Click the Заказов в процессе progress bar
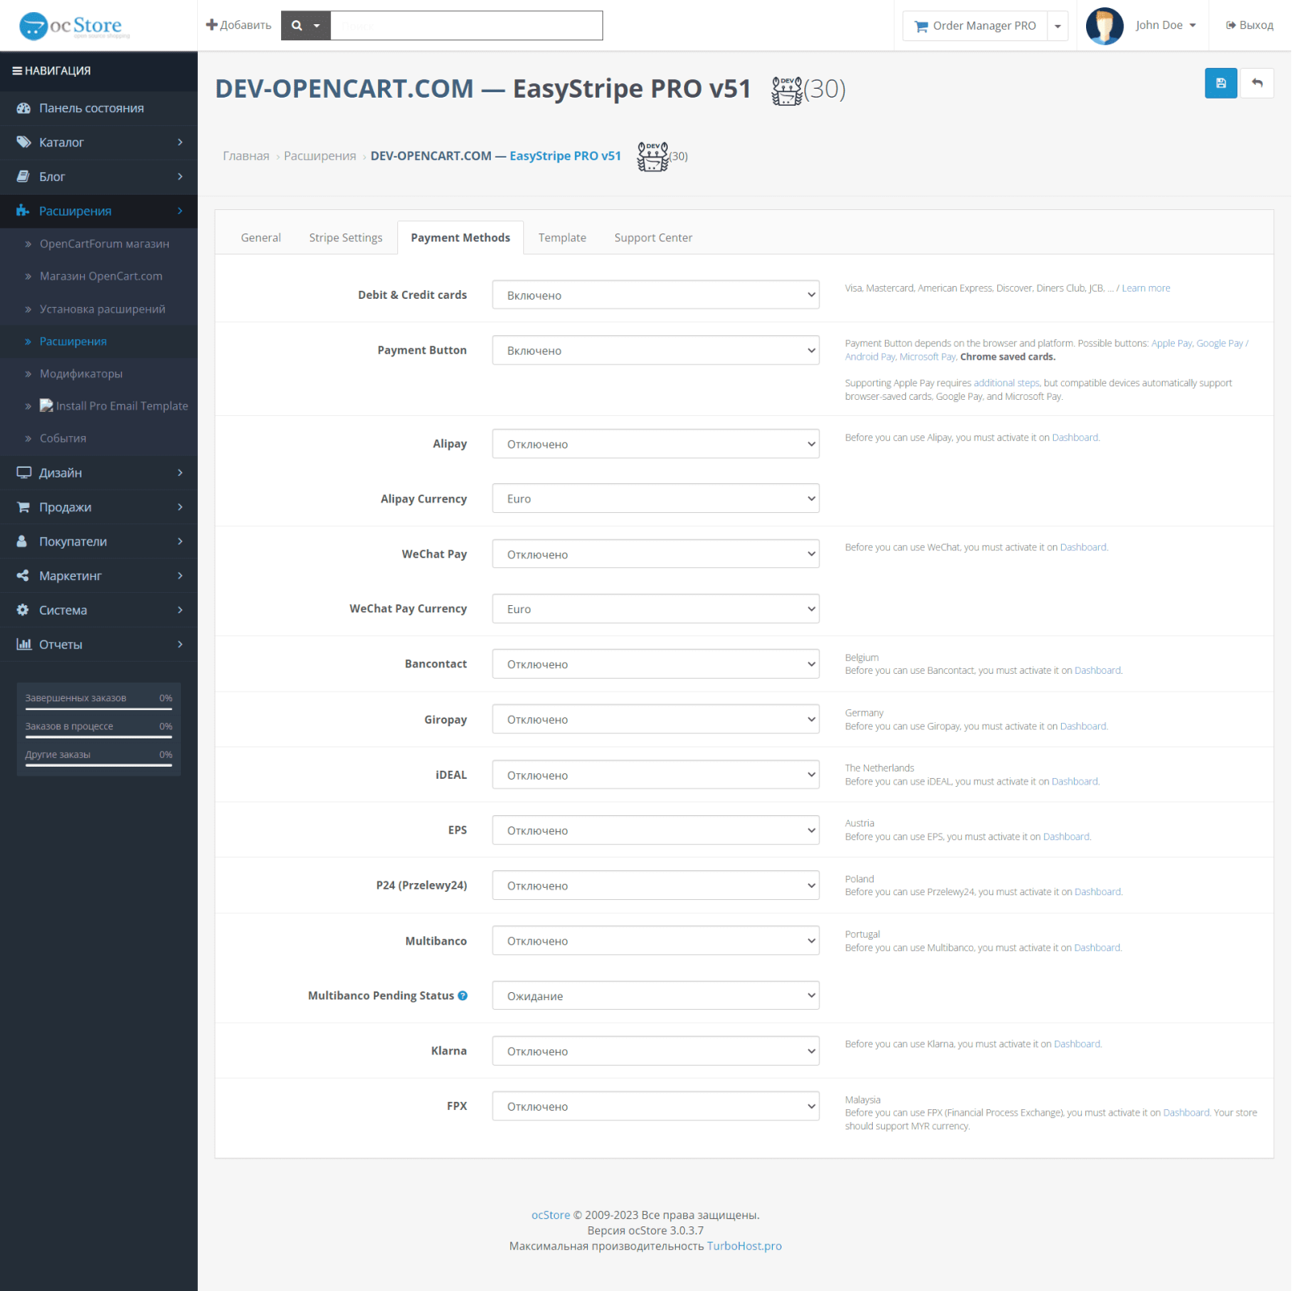Screen dimensions: 1292x1291 pos(99,737)
